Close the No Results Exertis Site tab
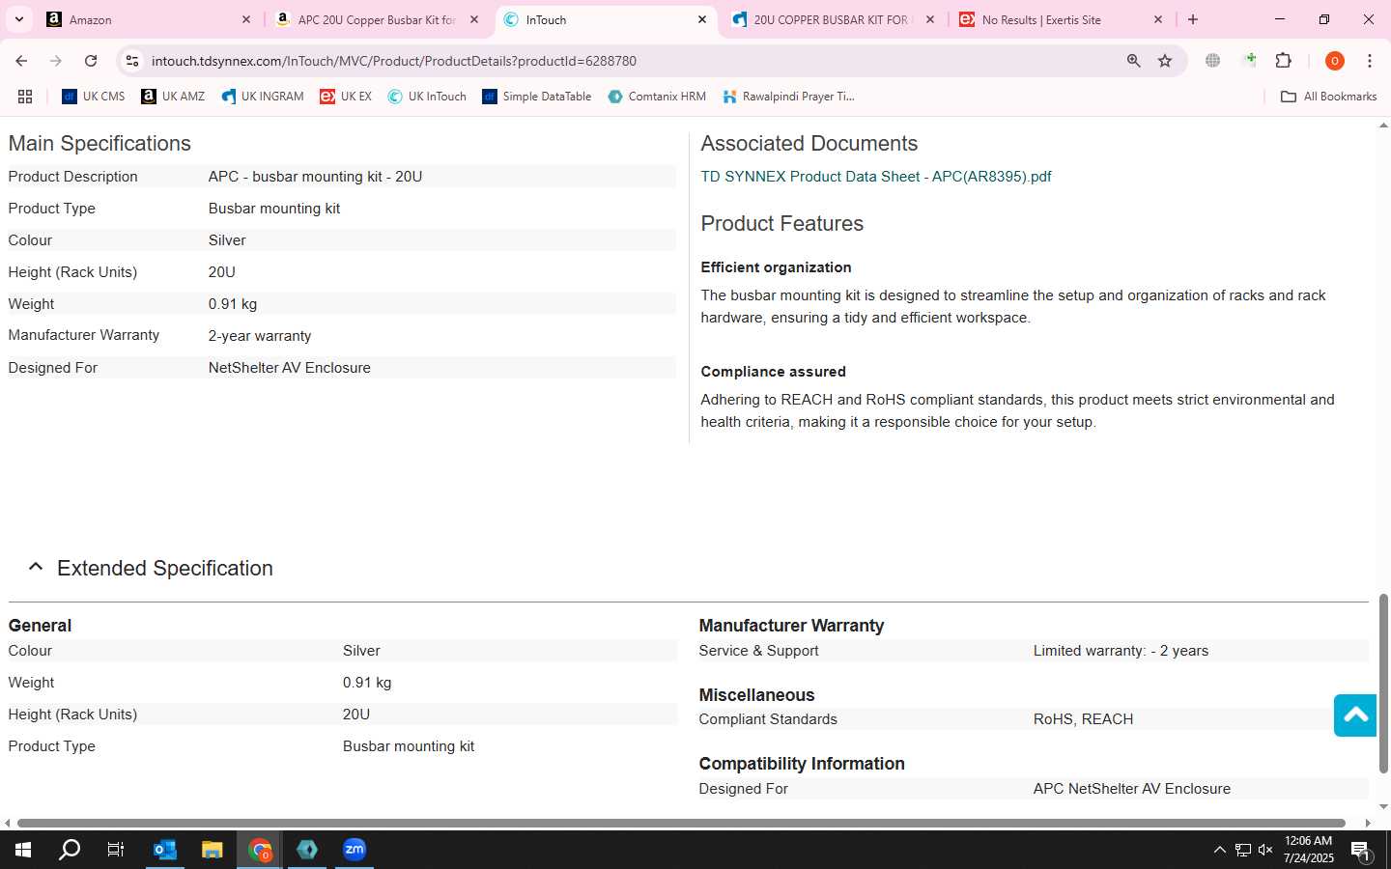This screenshot has width=1391, height=869. pyautogui.click(x=1158, y=19)
